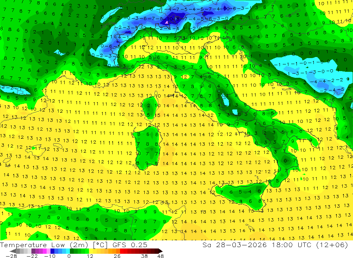Viewport: 353px width, 258px height.
Task: Click the pink triangle marker in the Alps
Action: click(167, 22)
